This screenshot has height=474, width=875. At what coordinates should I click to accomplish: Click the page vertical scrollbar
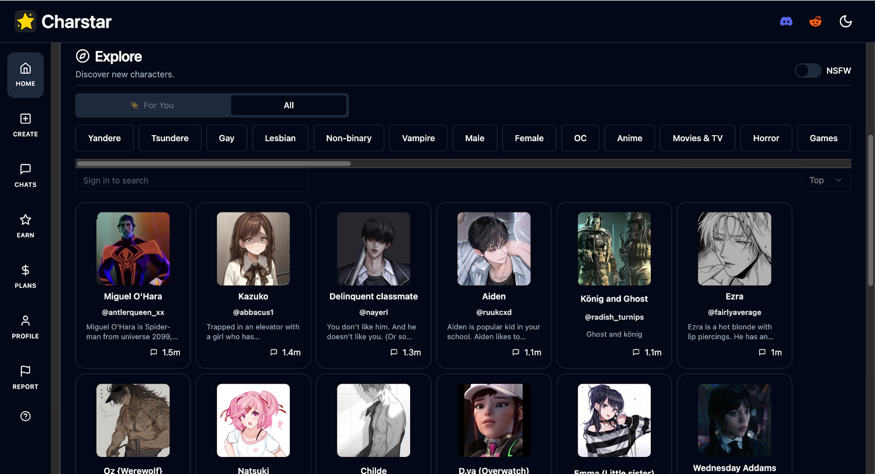click(871, 210)
